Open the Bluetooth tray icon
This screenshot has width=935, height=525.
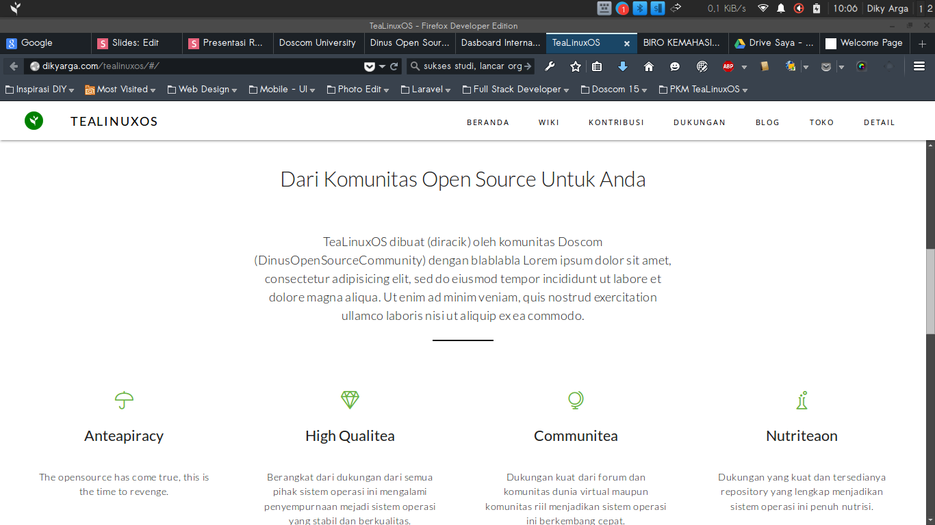point(640,8)
